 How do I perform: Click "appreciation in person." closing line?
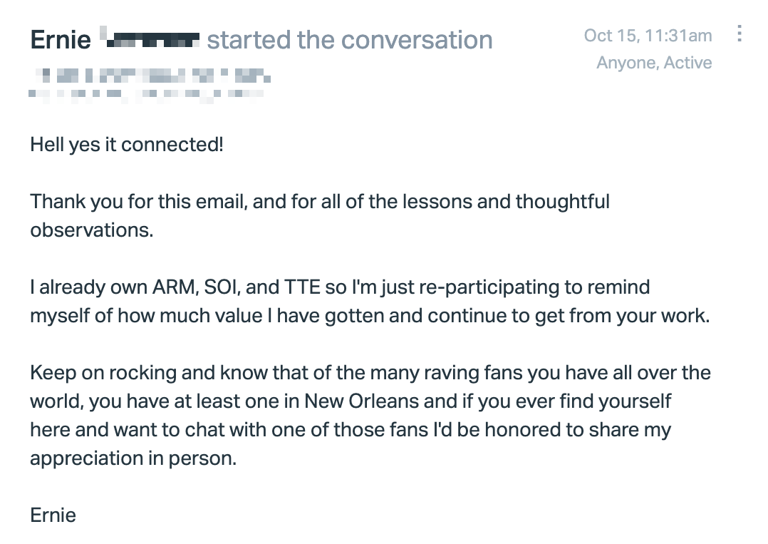tap(133, 458)
